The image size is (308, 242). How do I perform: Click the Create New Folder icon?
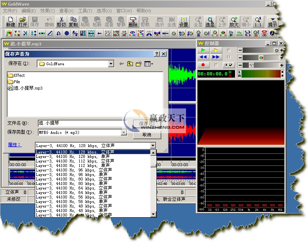point(139,64)
